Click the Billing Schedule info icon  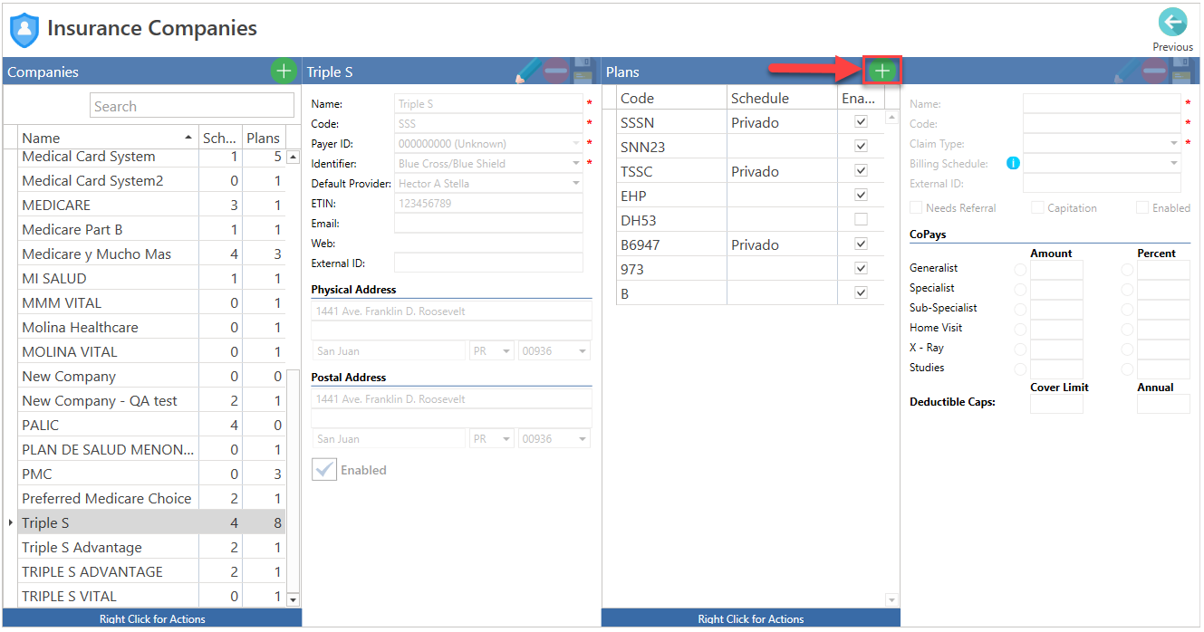click(1013, 164)
